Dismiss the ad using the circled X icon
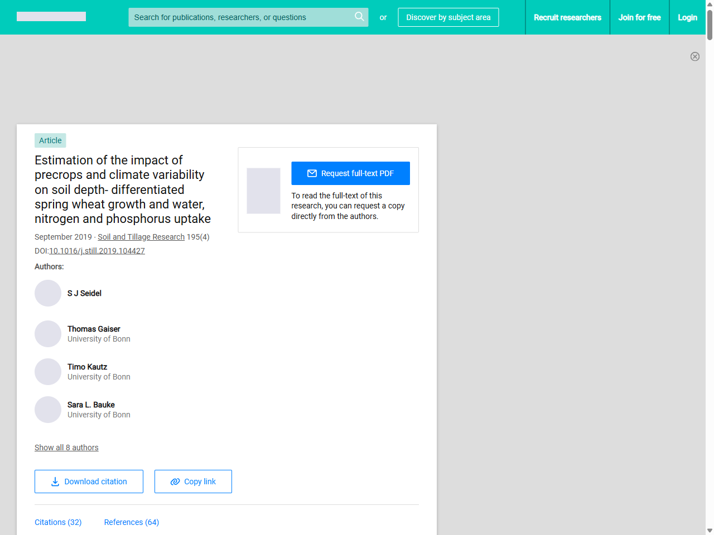714x535 pixels. point(695,56)
